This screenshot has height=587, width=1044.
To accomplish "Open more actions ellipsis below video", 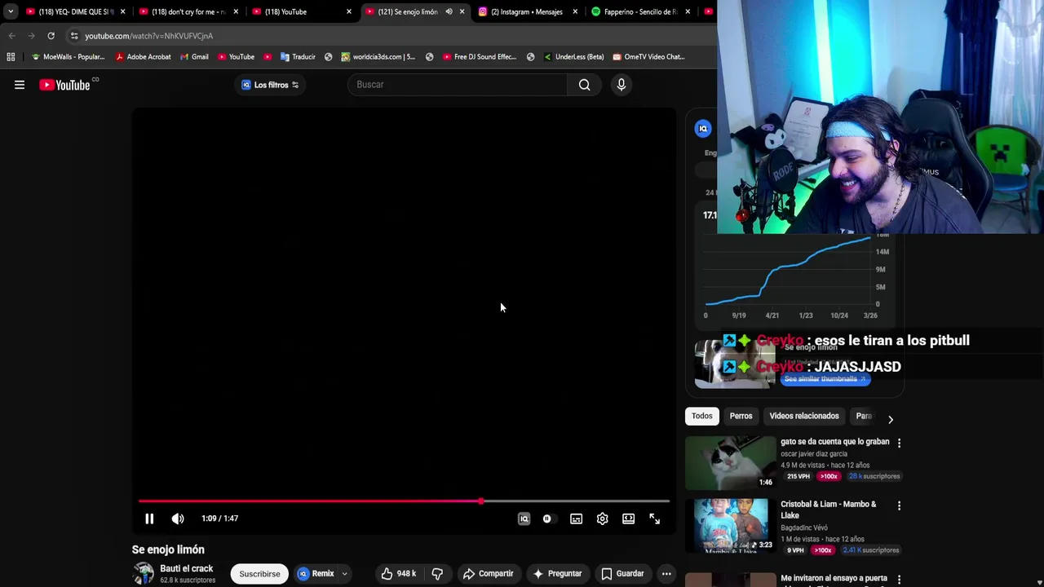I will coord(666,574).
